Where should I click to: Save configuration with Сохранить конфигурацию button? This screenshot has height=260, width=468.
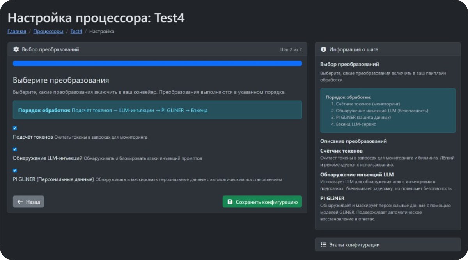[x=262, y=202]
